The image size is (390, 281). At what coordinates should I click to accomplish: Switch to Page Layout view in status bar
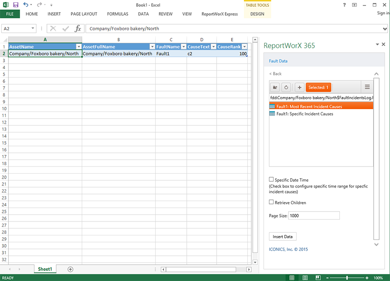305,278
